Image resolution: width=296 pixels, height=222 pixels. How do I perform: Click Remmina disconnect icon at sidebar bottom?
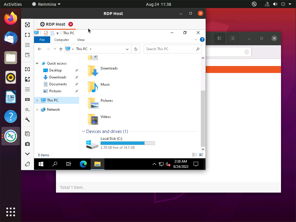(27, 164)
